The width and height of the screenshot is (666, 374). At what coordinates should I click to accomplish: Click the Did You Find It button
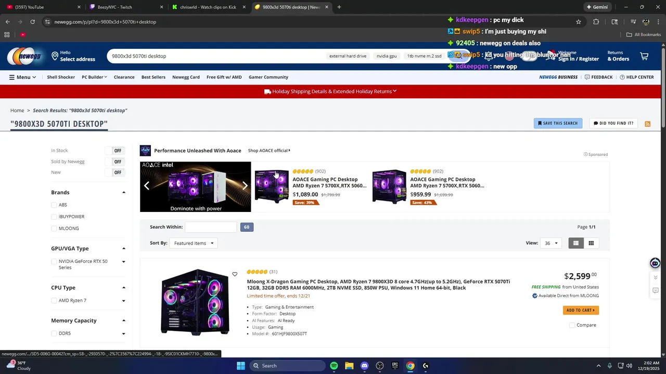tap(614, 123)
